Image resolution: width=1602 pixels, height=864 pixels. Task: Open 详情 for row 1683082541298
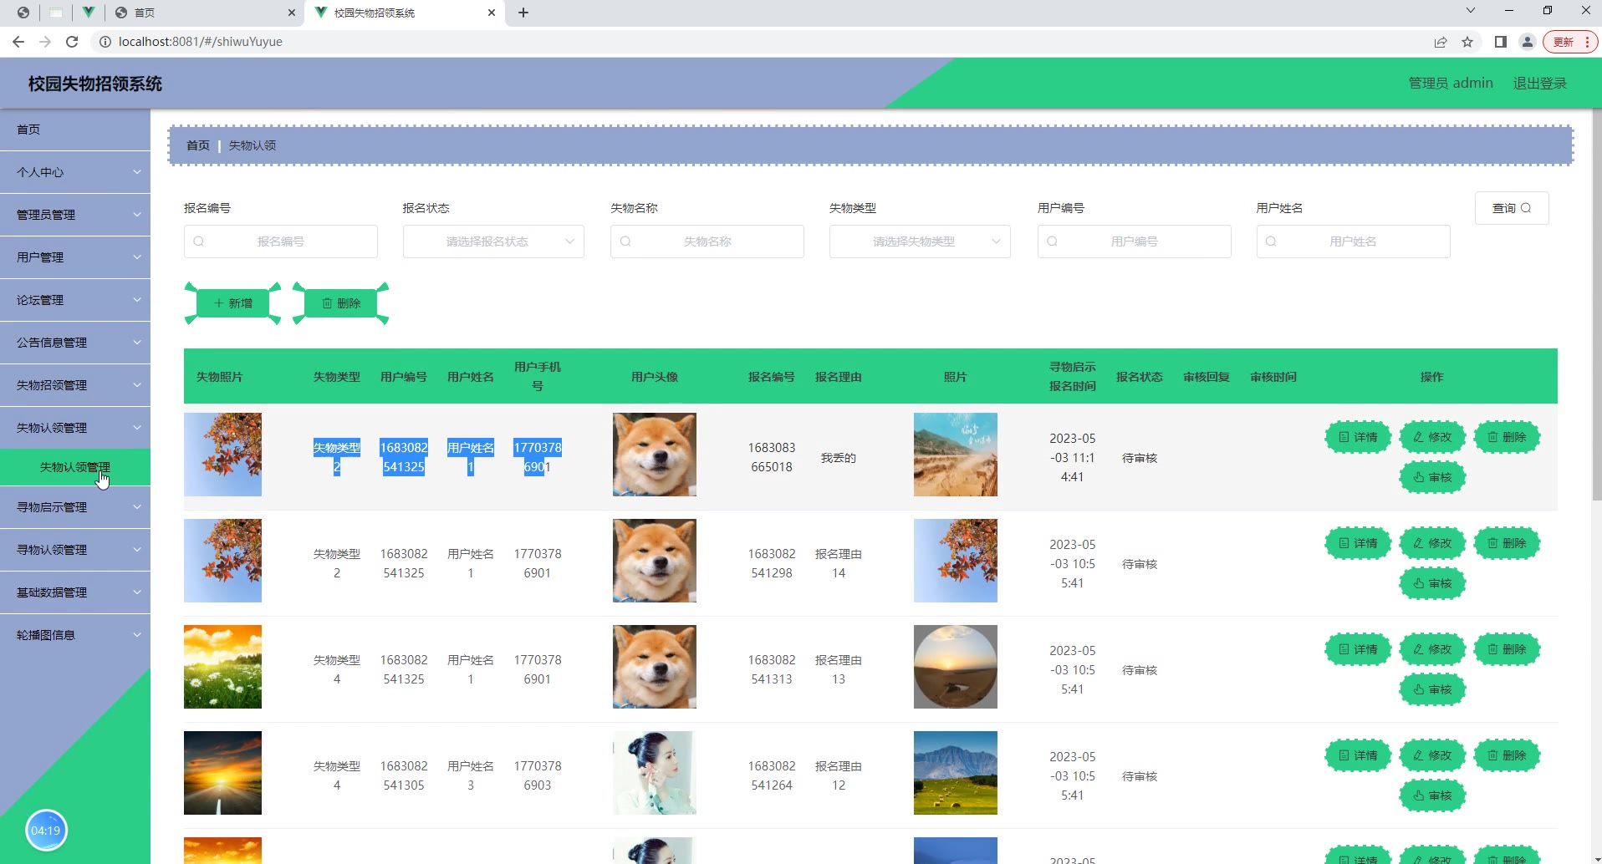click(1358, 543)
